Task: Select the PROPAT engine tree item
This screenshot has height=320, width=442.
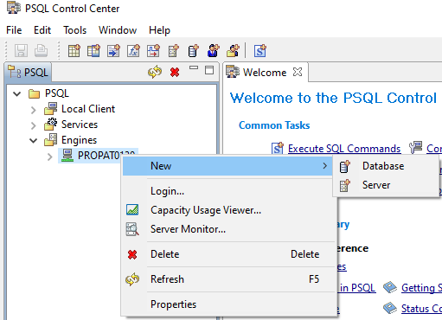Action: tap(98, 156)
